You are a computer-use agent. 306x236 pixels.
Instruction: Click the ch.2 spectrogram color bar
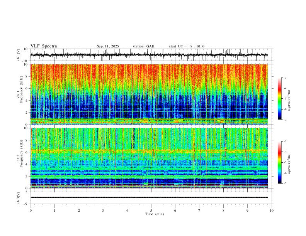(x=279, y=162)
